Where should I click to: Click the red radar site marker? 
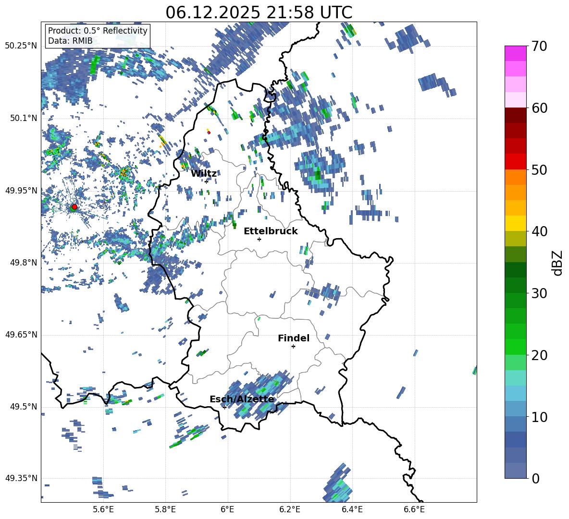tap(74, 206)
